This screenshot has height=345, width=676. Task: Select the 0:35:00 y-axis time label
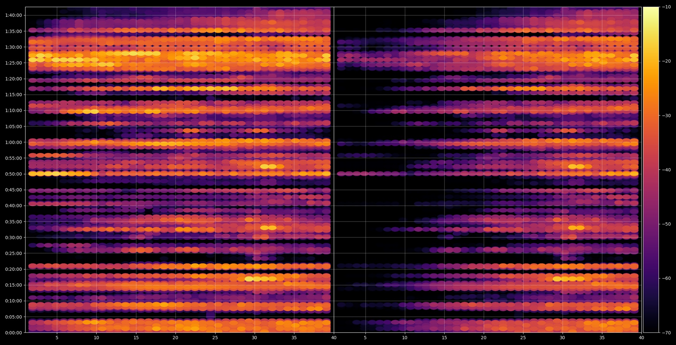pos(13,222)
